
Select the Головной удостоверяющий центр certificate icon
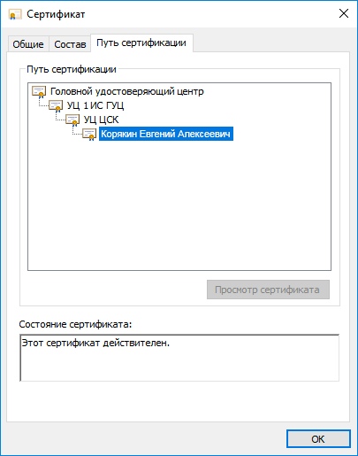pyautogui.click(x=39, y=92)
